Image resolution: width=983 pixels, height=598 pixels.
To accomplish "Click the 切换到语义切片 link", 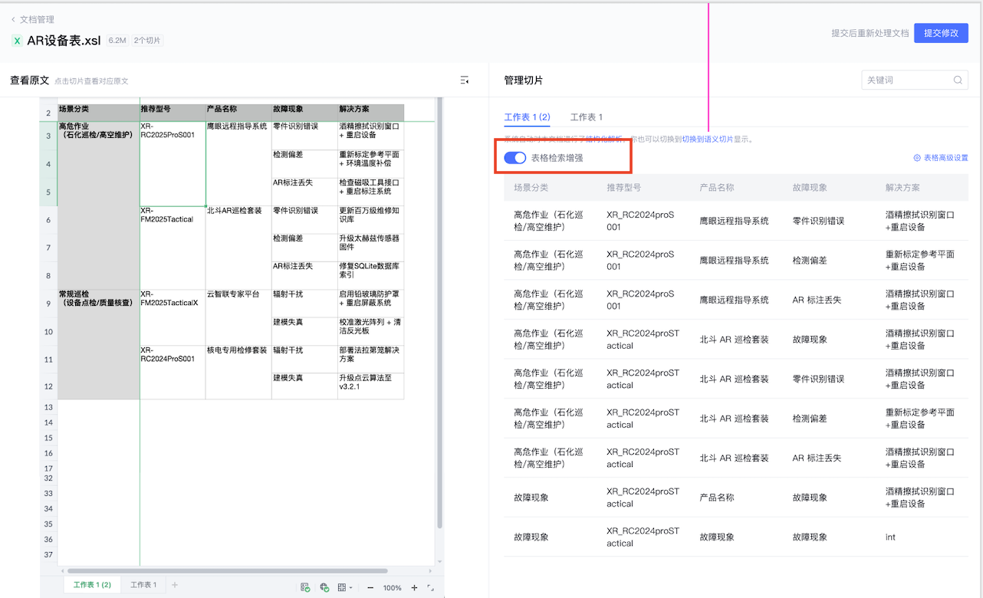I will [x=707, y=140].
